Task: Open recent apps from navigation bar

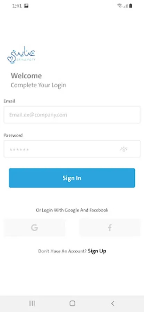Action: (32, 303)
